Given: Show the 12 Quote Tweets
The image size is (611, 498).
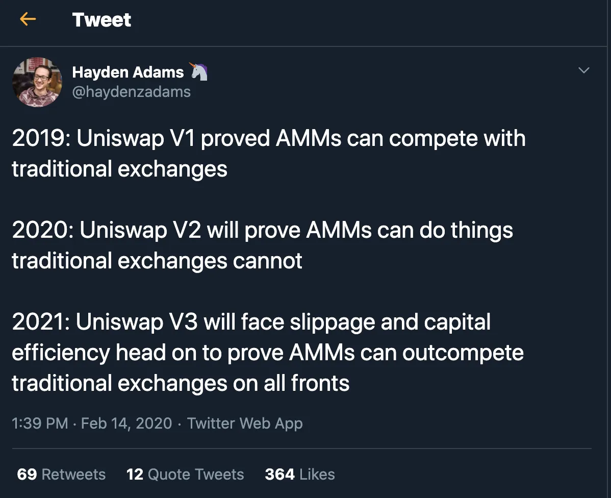Looking at the screenshot, I should (185, 475).
